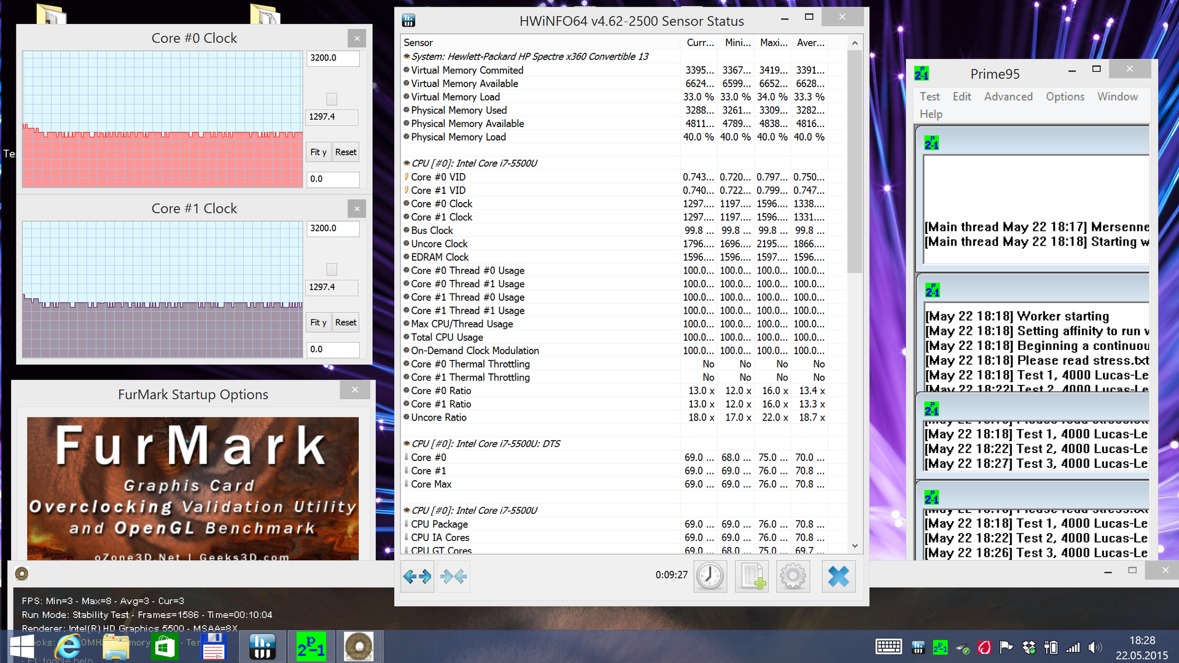Click the 3200.0 max value field for Core #0 Clock

tap(332, 58)
